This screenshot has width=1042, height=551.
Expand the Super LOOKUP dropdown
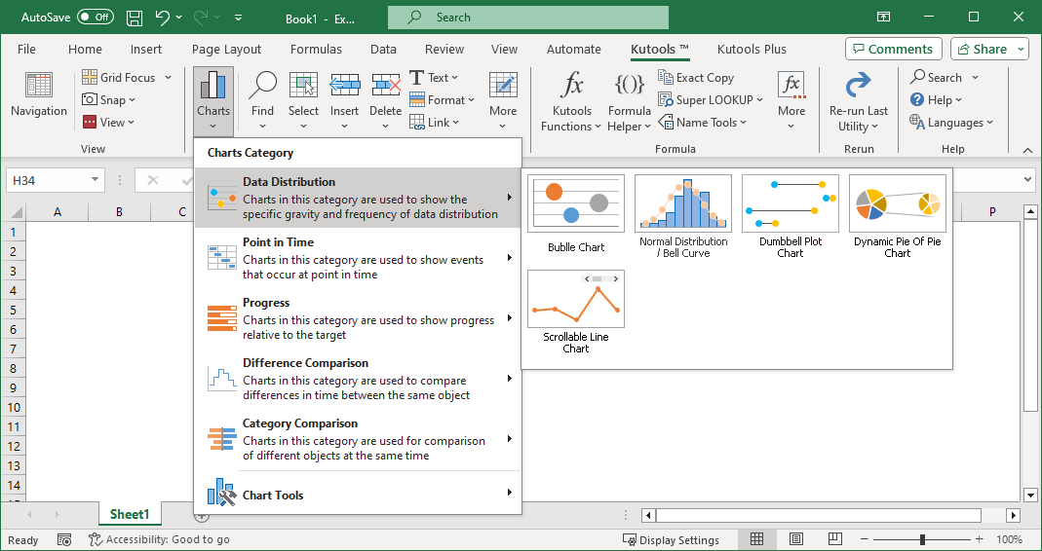[x=759, y=100]
